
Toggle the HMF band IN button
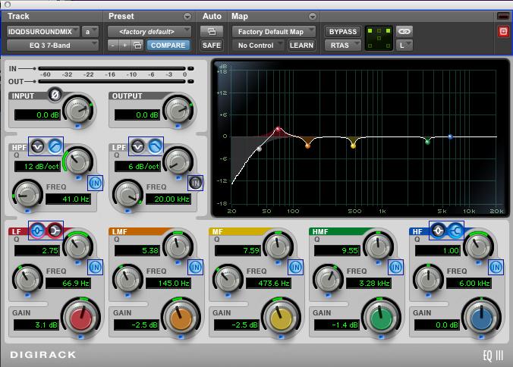tap(395, 268)
